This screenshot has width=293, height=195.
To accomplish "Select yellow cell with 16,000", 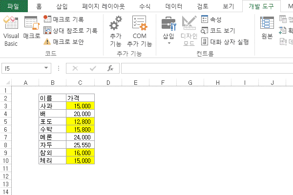I will click(x=81, y=153).
